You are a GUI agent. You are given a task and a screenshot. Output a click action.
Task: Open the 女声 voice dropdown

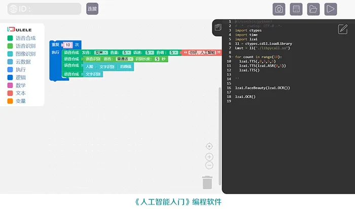tap(101, 52)
